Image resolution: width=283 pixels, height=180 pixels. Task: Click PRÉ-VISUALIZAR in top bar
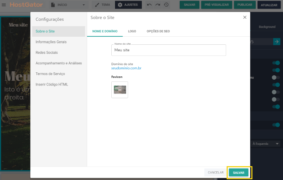point(216,5)
